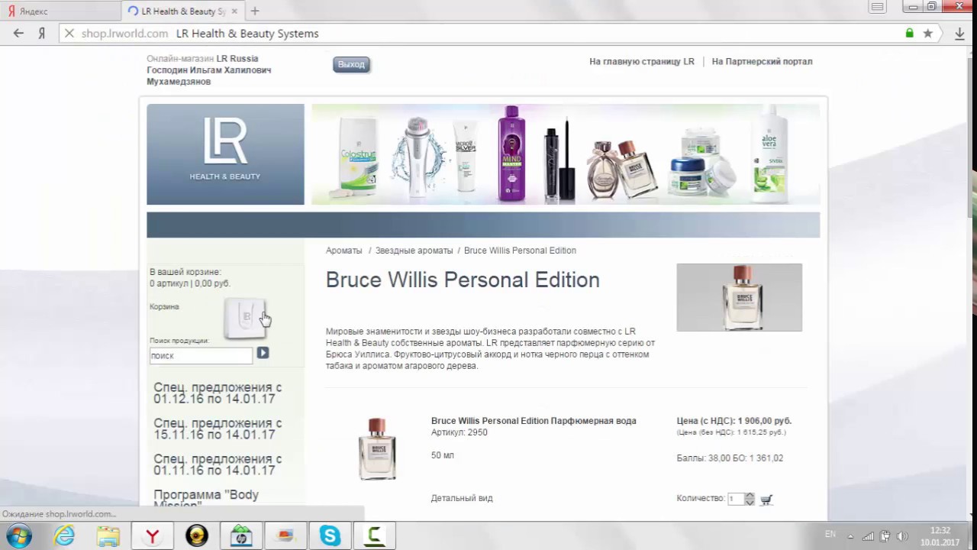Log out with the Выход button

pos(351,65)
